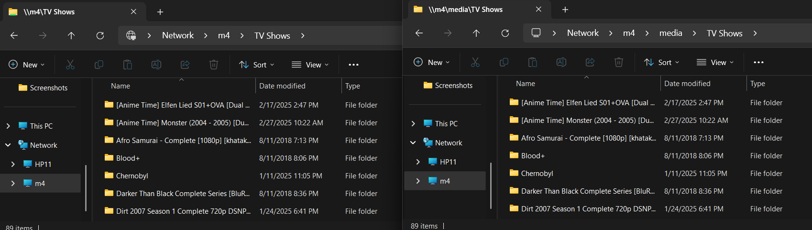Click the cut scissors icon in right toolbar

(475, 62)
